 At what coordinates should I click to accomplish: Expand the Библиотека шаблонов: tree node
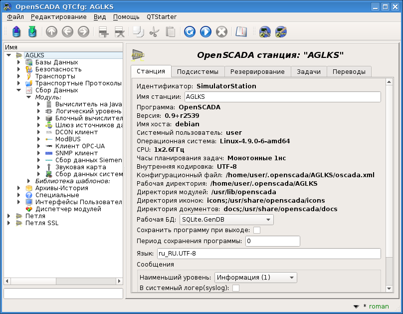pos(28,181)
